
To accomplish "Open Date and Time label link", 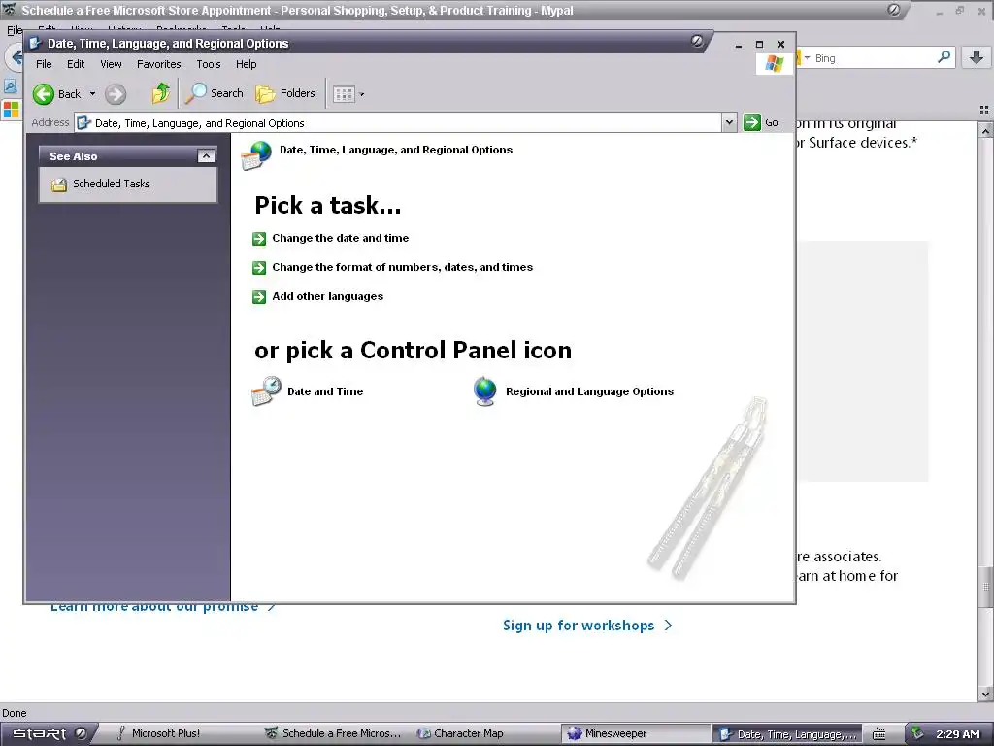I will point(325,391).
